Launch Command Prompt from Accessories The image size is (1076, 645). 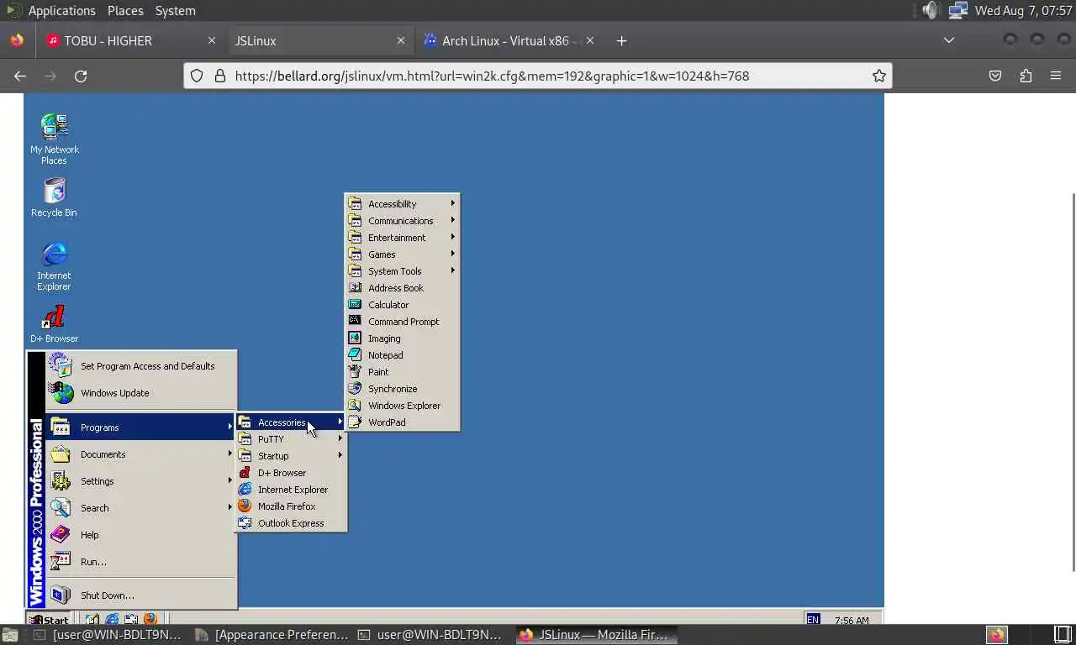pos(403,322)
